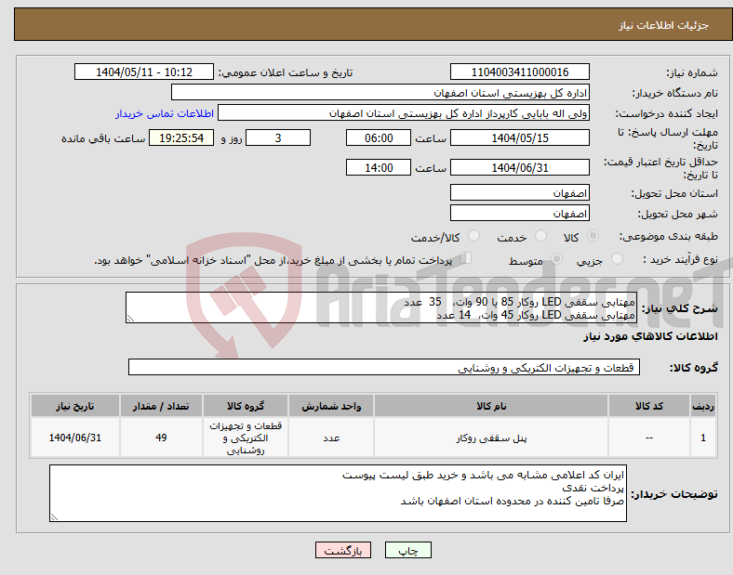This screenshot has width=733, height=575.
Task: Click the delivery city field اصفهان
Action: pyautogui.click(x=520, y=214)
